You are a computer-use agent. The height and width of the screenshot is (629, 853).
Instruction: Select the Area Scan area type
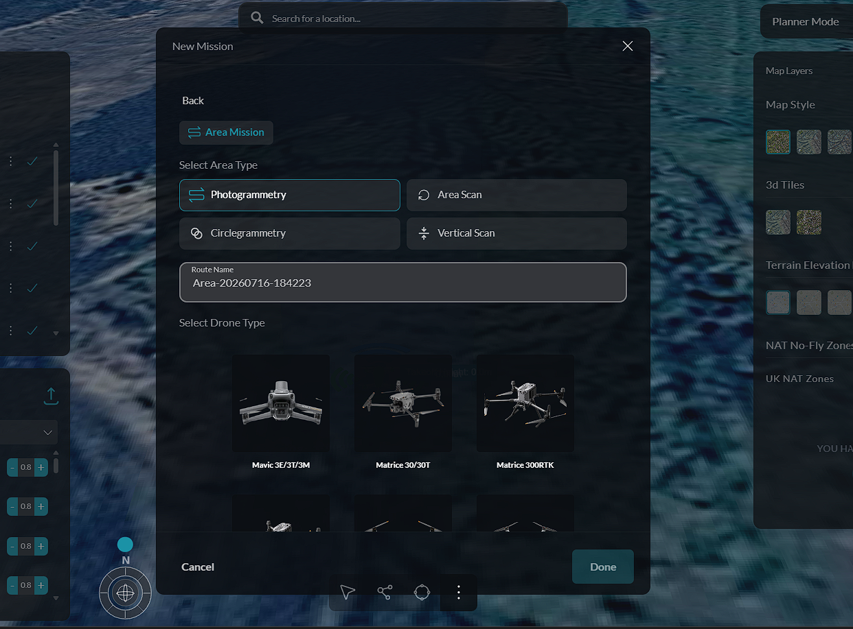(516, 195)
